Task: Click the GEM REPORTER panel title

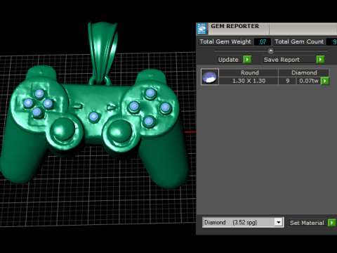Action: 234,26
